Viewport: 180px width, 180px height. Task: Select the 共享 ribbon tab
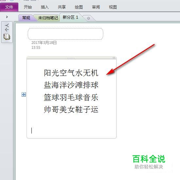[x=62, y=7]
